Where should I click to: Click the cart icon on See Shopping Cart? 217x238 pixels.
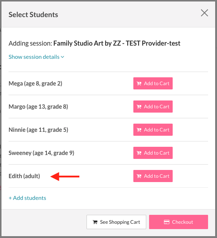[95, 222]
